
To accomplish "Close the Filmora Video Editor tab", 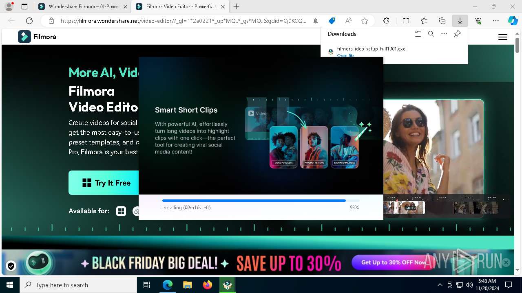I will coord(222,7).
